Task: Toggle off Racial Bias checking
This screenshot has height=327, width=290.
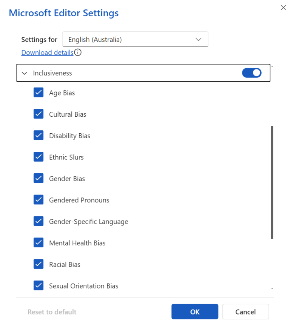Action: click(x=38, y=264)
